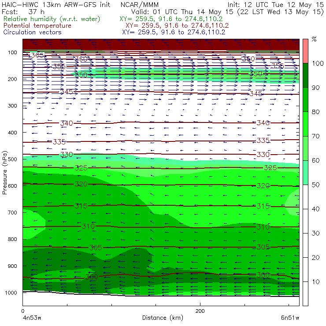Click the right-hand 340 contour label
Image resolution: width=326 pixels, height=326 pixels.
pyautogui.click(x=263, y=123)
